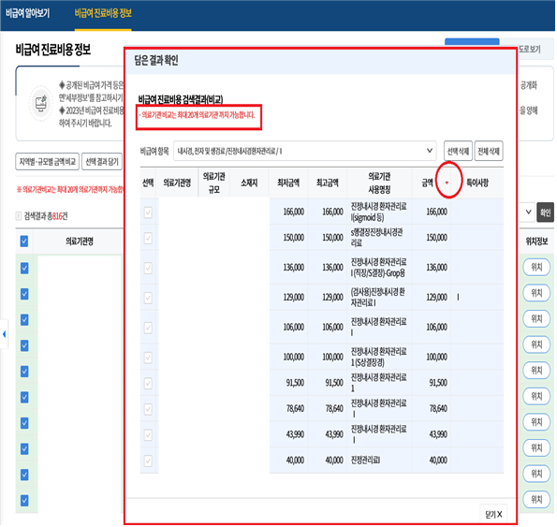
Task: Click the 특이사항 column header
Action: (x=477, y=183)
